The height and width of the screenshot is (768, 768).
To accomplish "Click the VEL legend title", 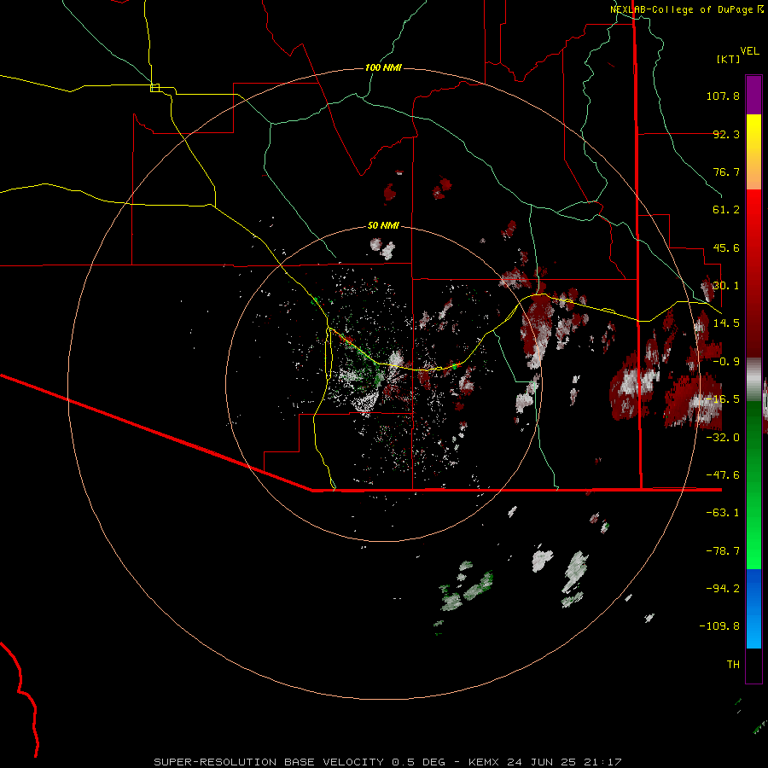I will pos(749,50).
